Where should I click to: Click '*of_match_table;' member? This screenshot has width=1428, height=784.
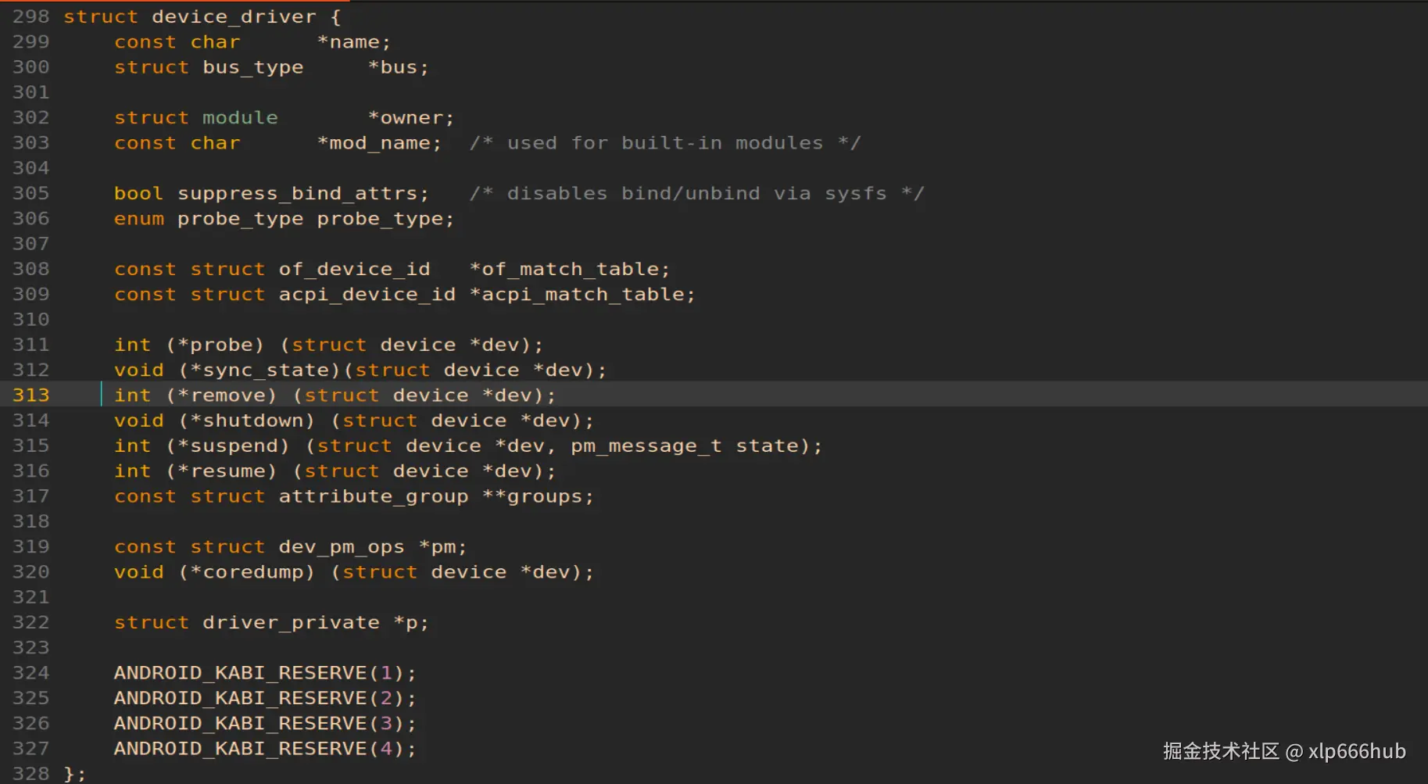click(570, 269)
